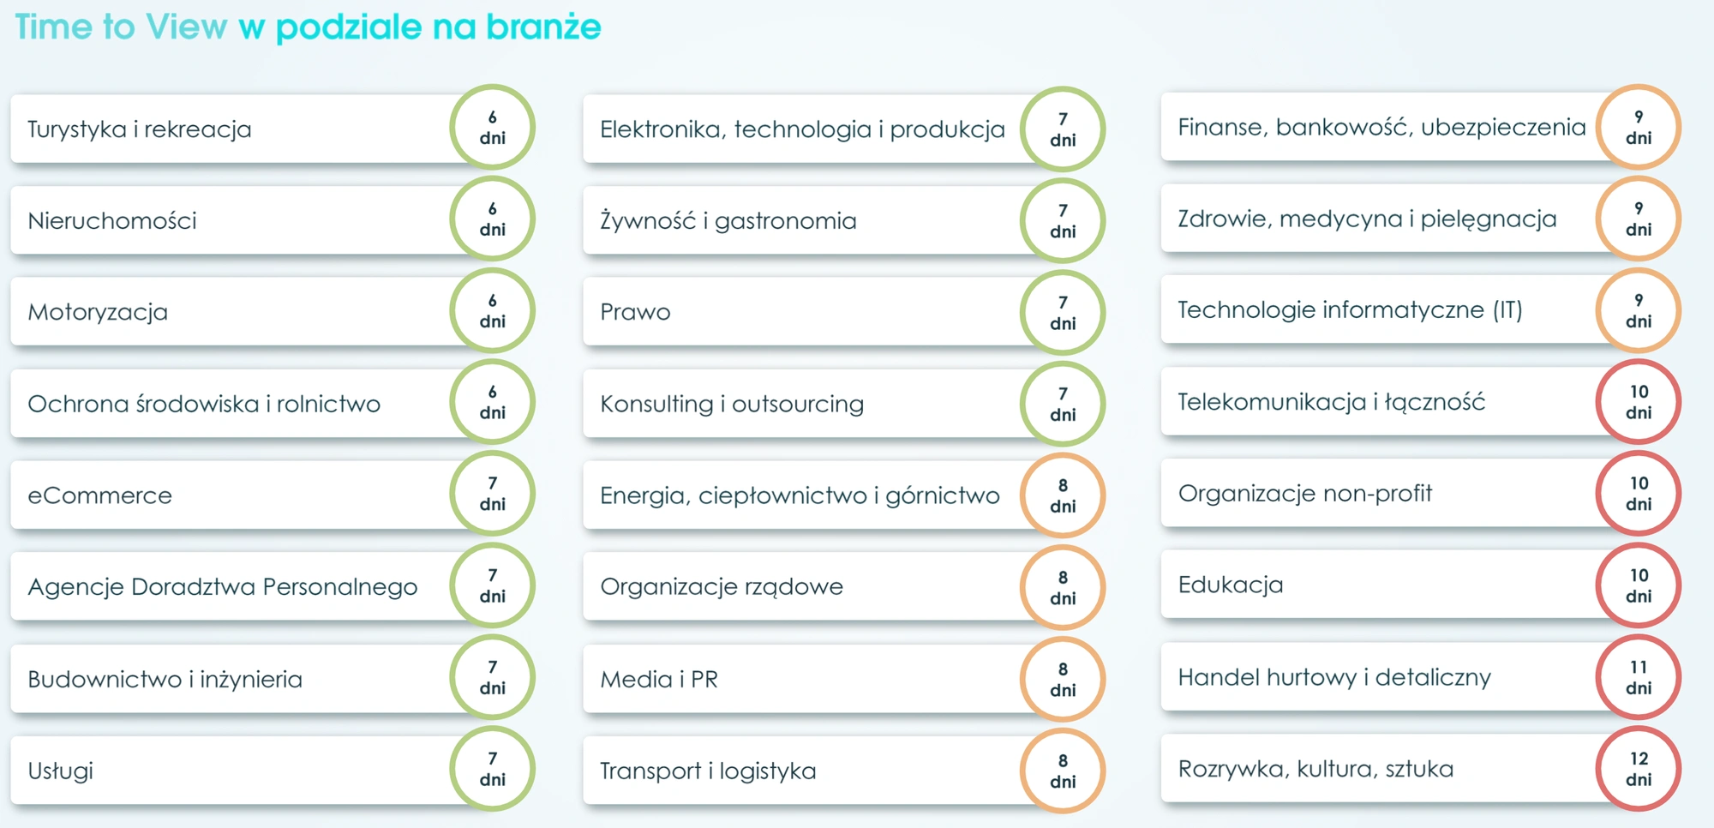Select the Organizacje rządowe label
1714x828 pixels.
coord(722,587)
